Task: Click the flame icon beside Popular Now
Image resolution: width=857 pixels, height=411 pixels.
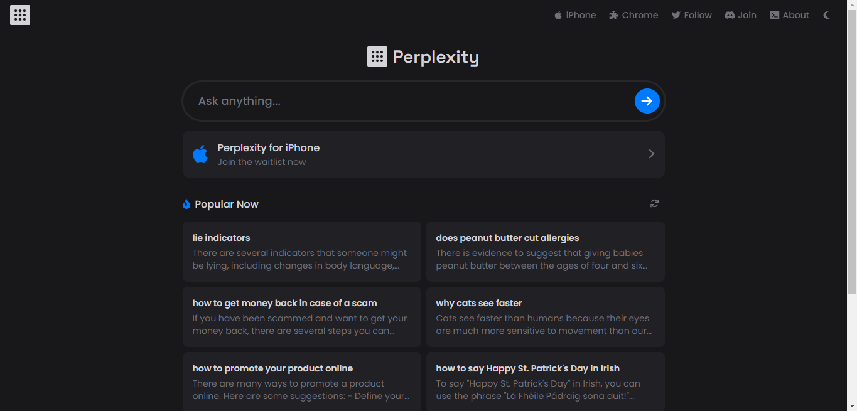Action: click(186, 204)
